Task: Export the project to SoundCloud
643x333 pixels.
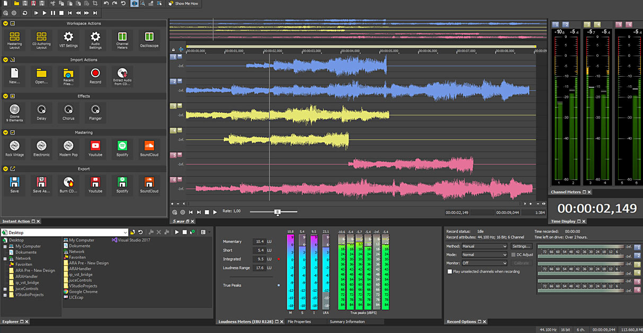Action: 149,185
